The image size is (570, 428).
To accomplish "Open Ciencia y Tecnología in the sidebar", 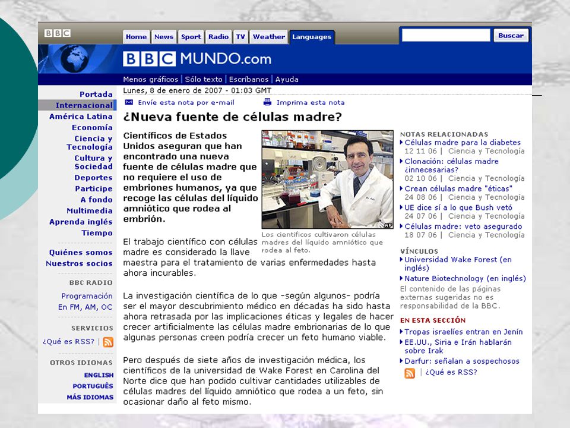I will tap(90, 143).
